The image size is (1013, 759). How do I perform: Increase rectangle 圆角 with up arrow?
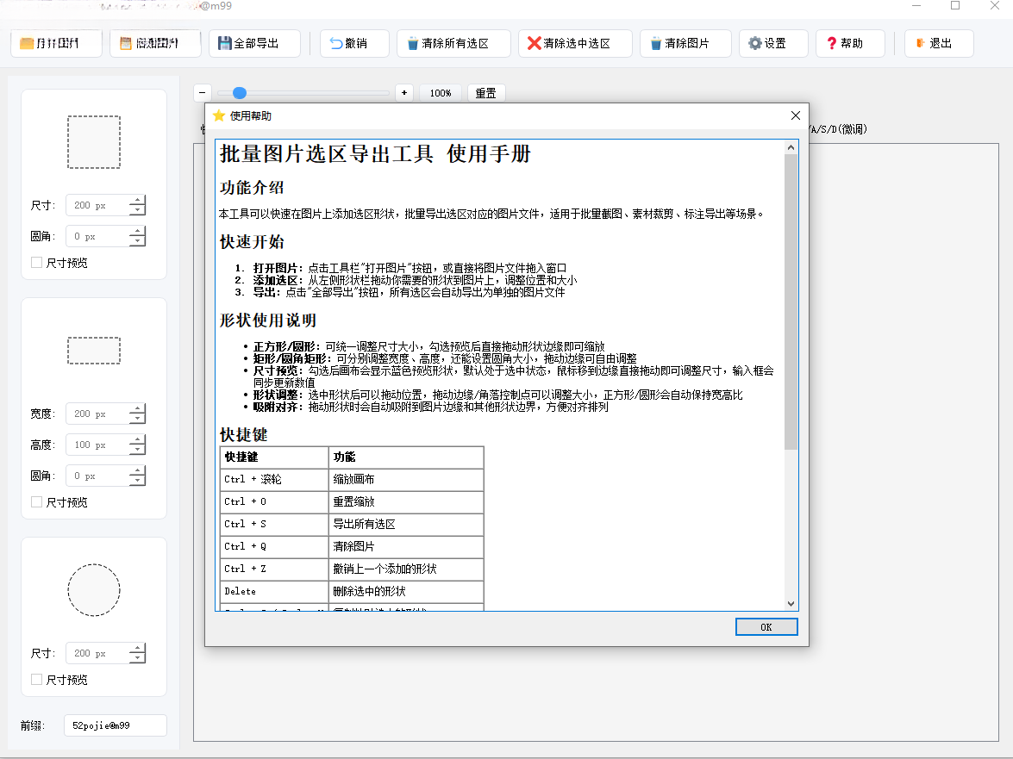pyautogui.click(x=137, y=470)
